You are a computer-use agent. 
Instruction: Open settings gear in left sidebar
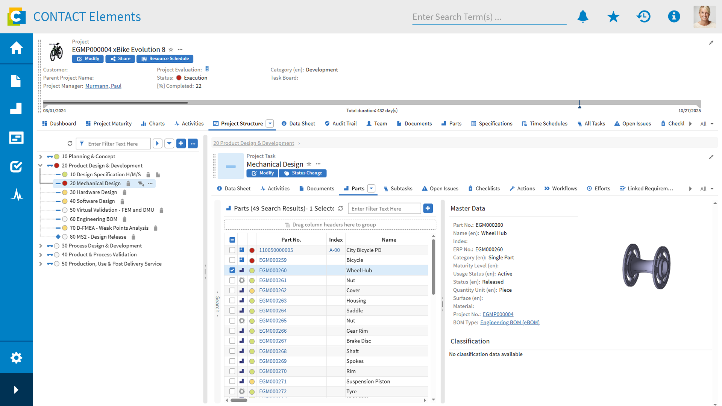(16, 358)
